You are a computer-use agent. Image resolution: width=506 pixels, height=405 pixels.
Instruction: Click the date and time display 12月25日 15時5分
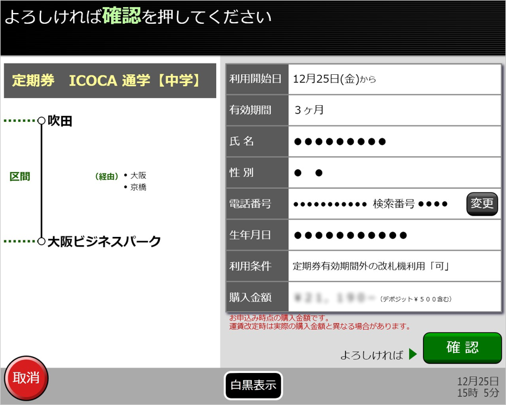click(x=477, y=387)
